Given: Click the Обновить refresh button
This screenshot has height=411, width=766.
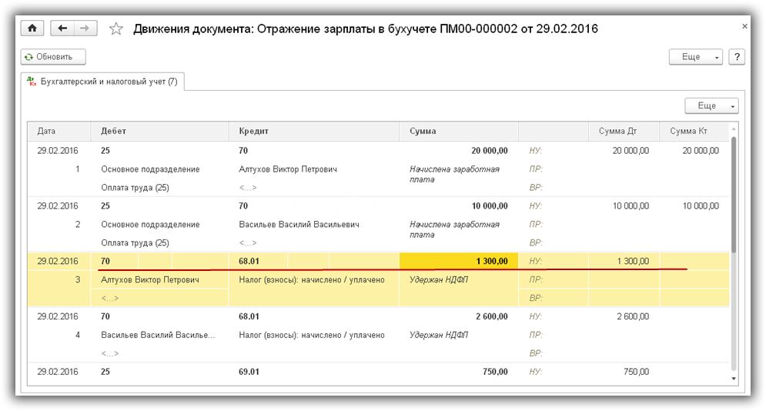Looking at the screenshot, I should [x=53, y=57].
